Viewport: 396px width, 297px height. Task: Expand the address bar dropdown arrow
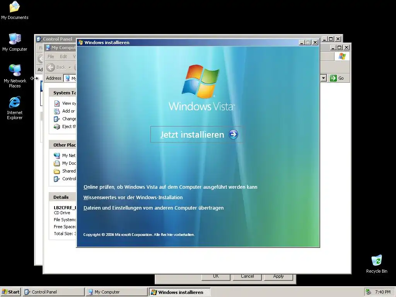(x=324, y=78)
